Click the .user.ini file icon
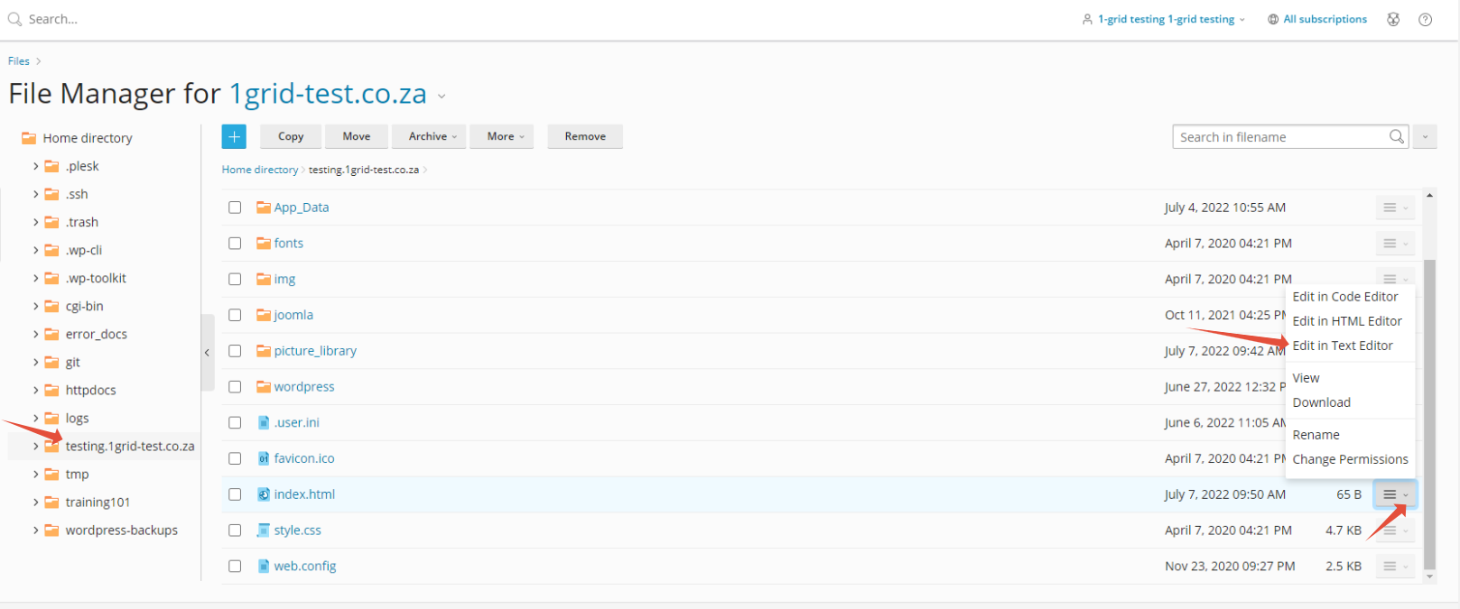 click(x=264, y=422)
